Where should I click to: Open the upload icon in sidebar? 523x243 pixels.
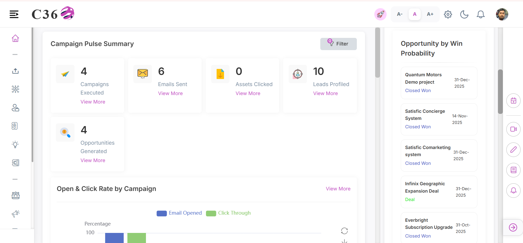pyautogui.click(x=15, y=71)
